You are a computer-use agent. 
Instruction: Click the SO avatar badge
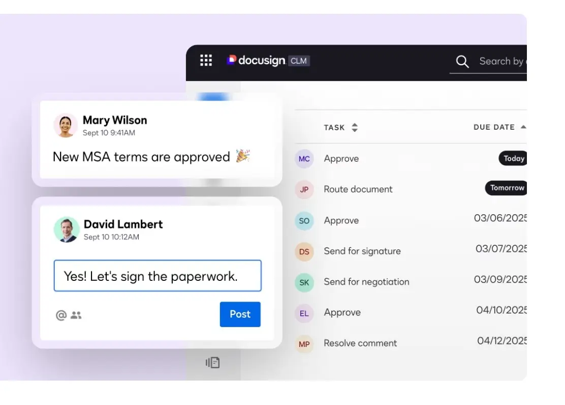tap(304, 221)
